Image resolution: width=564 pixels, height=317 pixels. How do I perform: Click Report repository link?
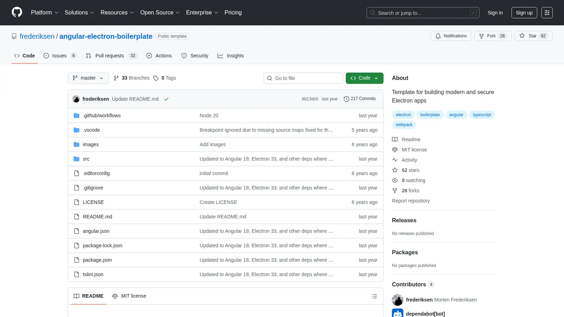pos(411,201)
